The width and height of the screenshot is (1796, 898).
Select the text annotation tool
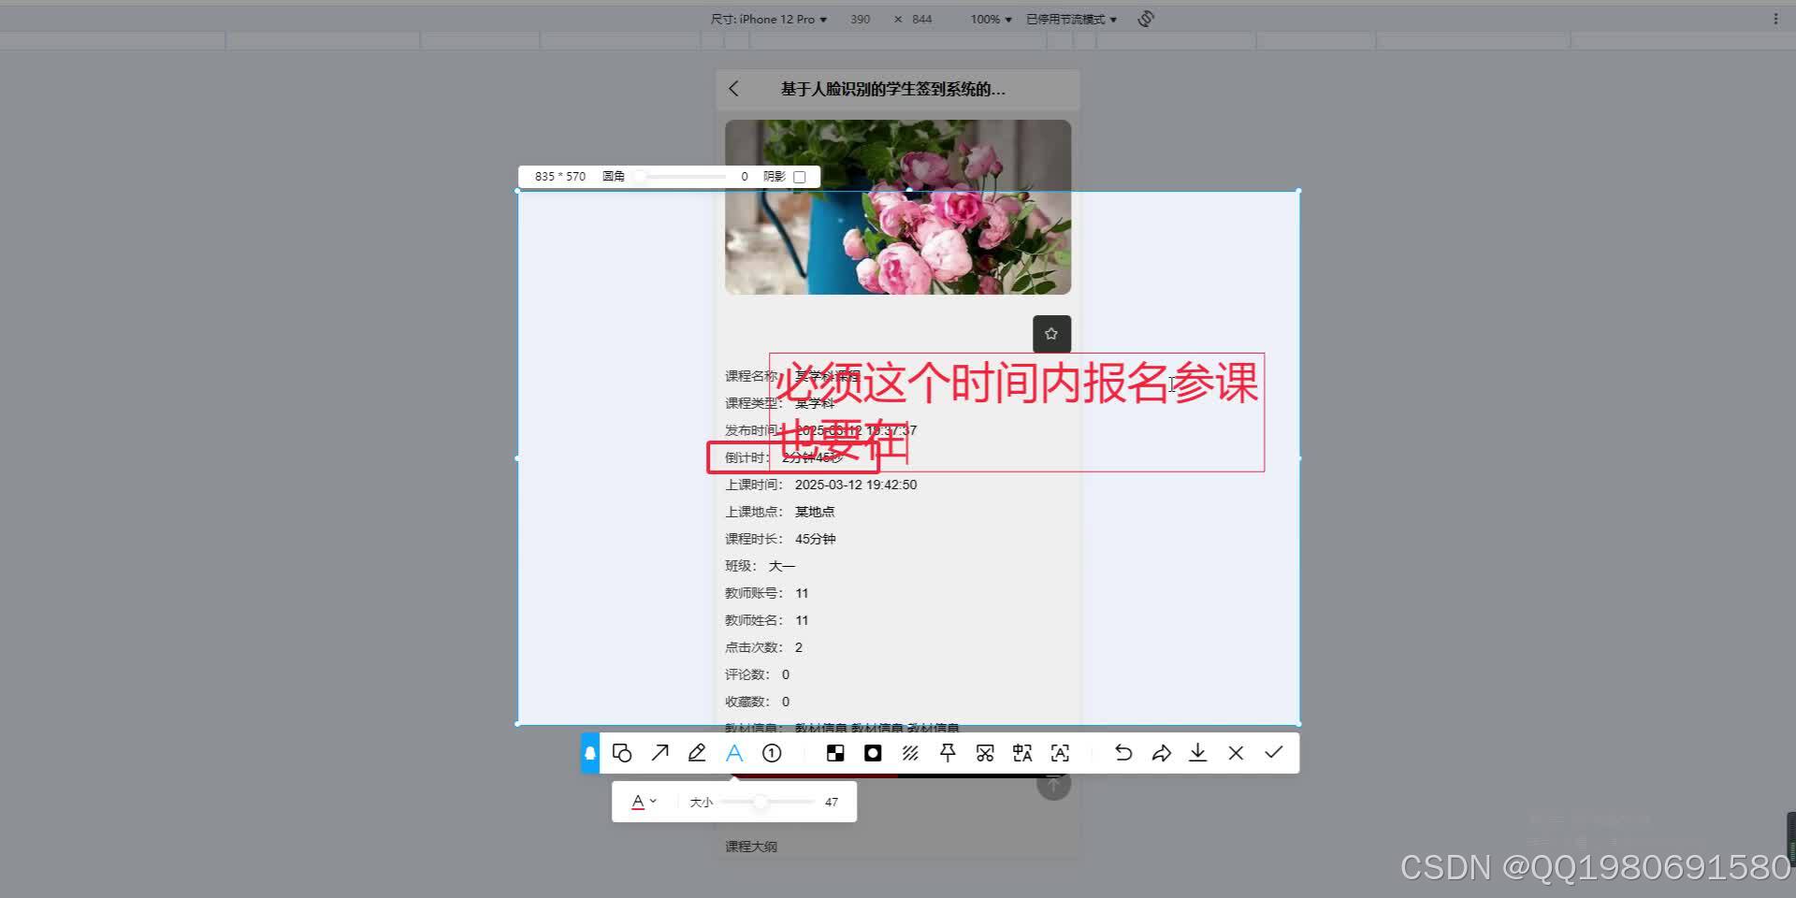pyautogui.click(x=734, y=752)
